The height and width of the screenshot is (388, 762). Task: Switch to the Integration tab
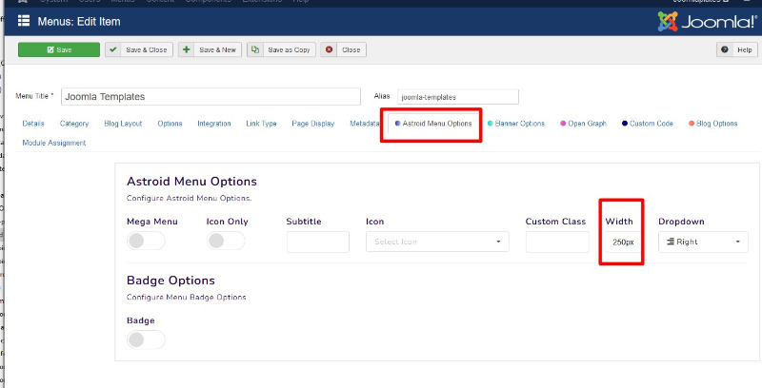213,124
